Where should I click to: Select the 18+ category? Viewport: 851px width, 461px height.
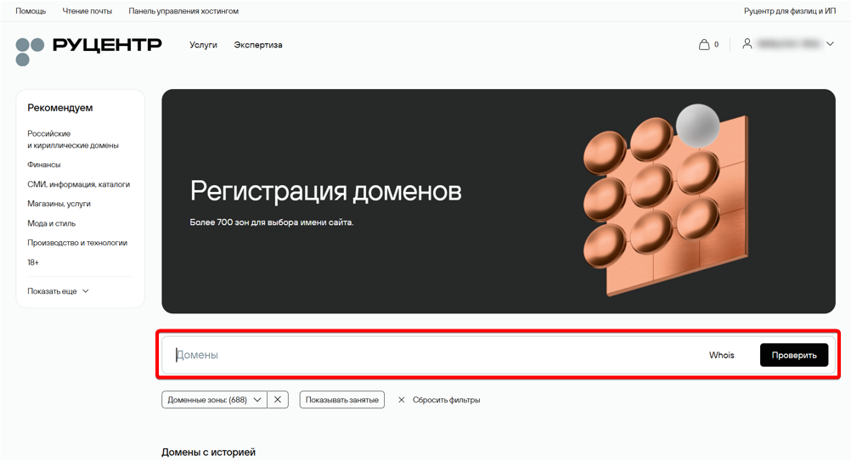(x=33, y=262)
